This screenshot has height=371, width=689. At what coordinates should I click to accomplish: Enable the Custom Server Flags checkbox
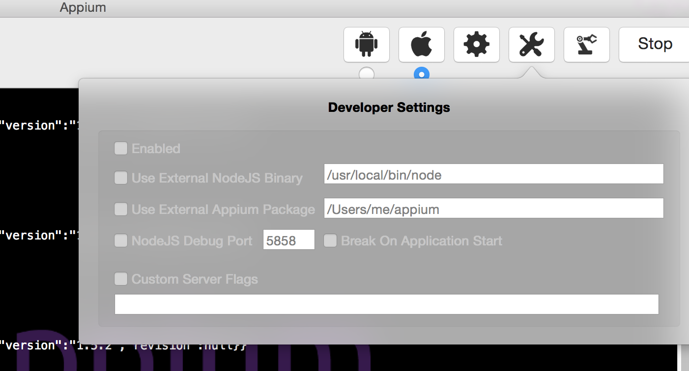(121, 279)
